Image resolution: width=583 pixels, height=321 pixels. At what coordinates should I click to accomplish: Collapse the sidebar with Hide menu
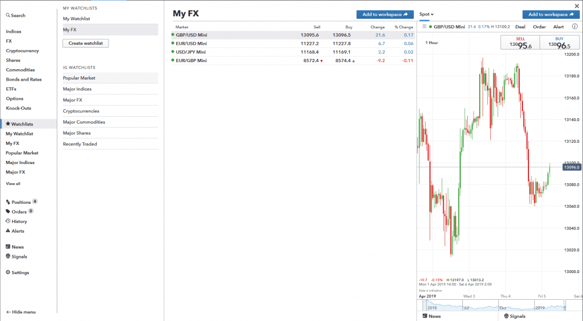pos(21,312)
